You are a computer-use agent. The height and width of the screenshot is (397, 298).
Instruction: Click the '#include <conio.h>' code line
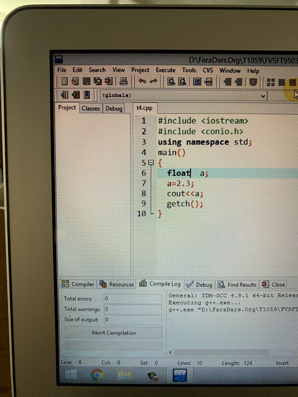201,131
